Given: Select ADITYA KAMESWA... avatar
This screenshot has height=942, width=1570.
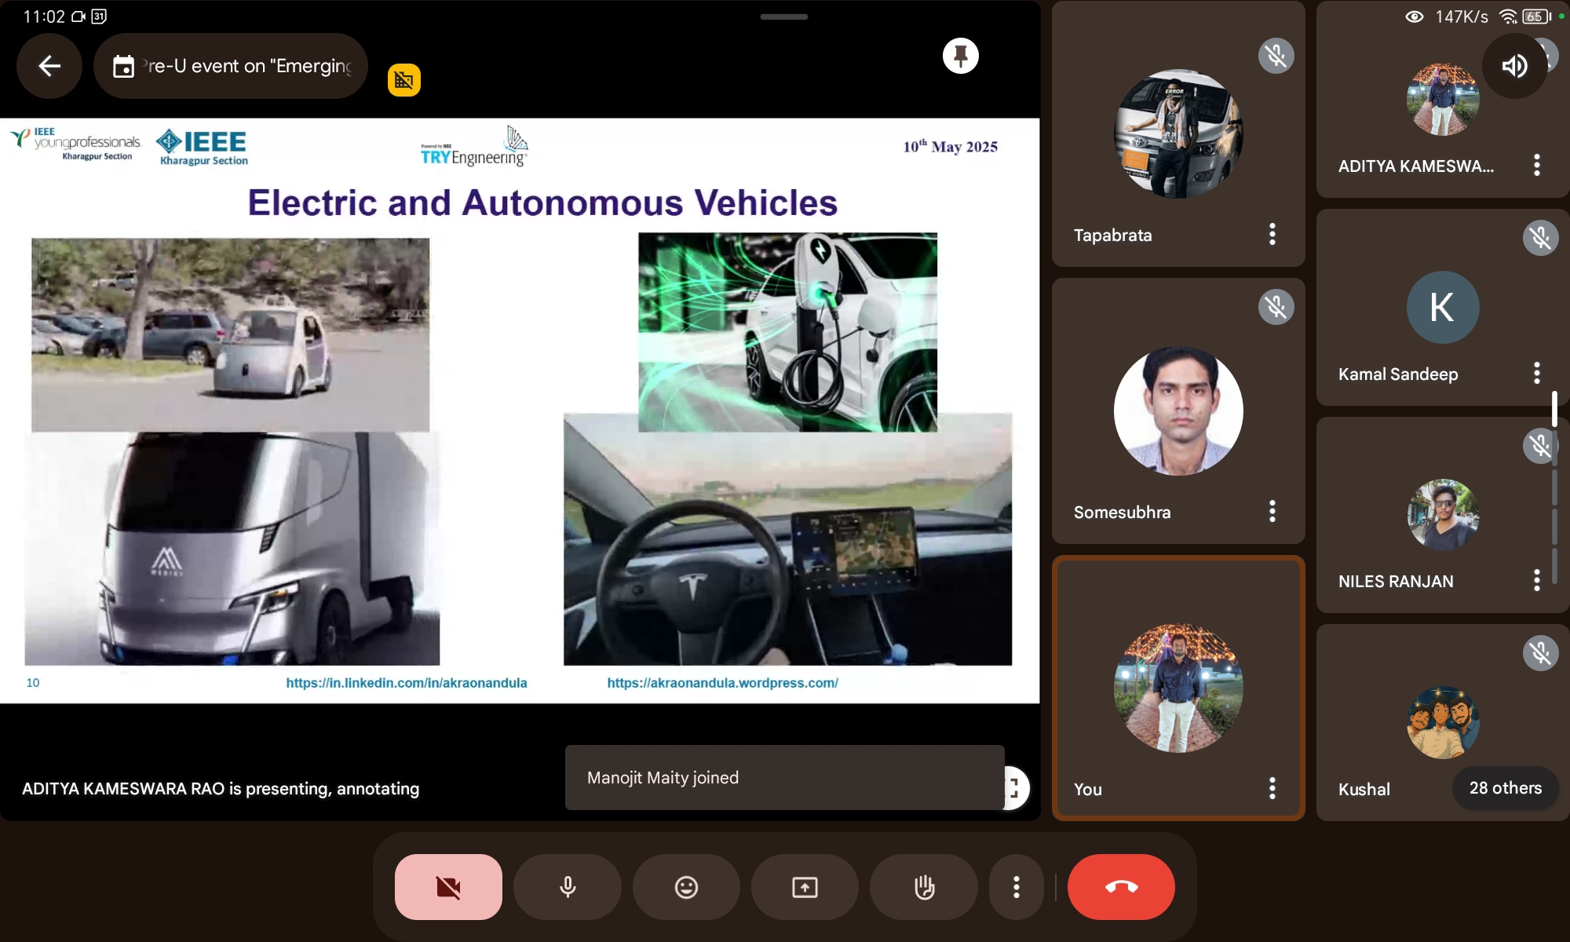Looking at the screenshot, I should coord(1443,100).
